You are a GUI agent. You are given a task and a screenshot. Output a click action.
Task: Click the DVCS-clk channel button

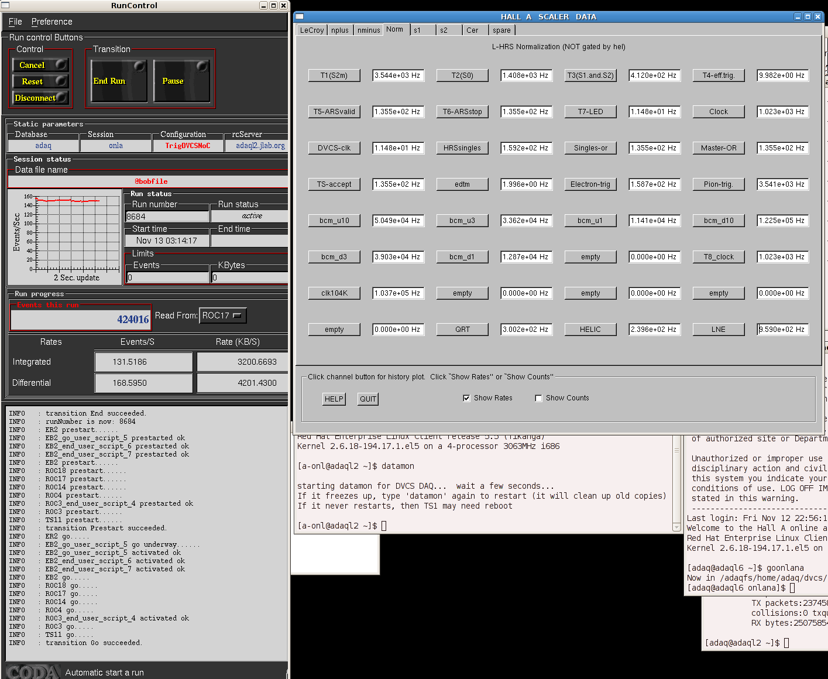point(334,148)
